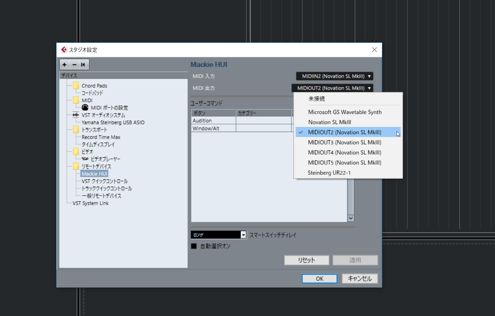This screenshot has height=316, width=495.
Task: Select MIDIOUT2 (Novation SL MkIII) entry
Action: [x=348, y=132]
